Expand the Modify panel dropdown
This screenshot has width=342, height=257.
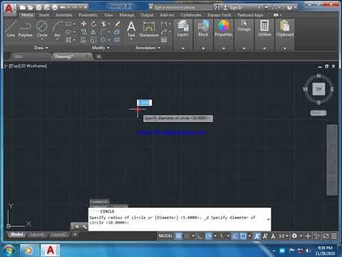coord(100,48)
